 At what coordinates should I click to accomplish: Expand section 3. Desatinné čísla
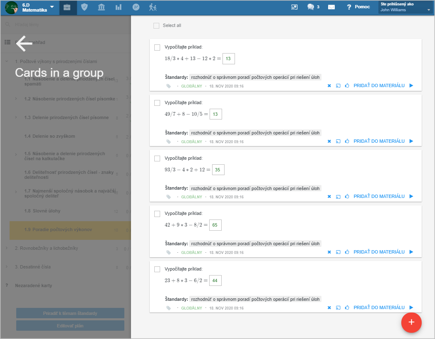point(7,267)
